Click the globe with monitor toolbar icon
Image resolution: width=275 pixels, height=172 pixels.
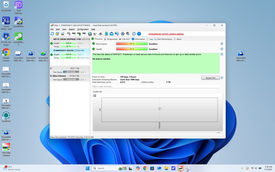[x=117, y=34]
